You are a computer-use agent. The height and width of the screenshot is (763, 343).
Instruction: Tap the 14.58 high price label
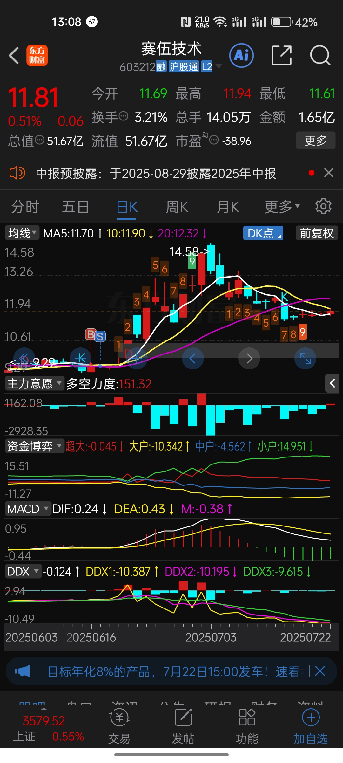189,252
